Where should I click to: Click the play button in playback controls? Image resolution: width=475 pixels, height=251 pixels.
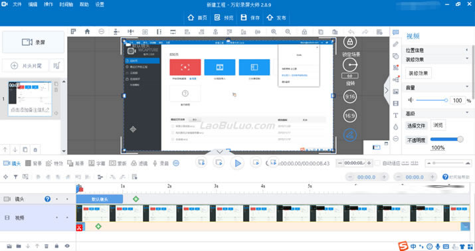click(x=237, y=163)
